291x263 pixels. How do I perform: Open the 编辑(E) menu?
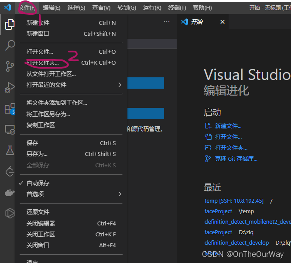[51, 7]
